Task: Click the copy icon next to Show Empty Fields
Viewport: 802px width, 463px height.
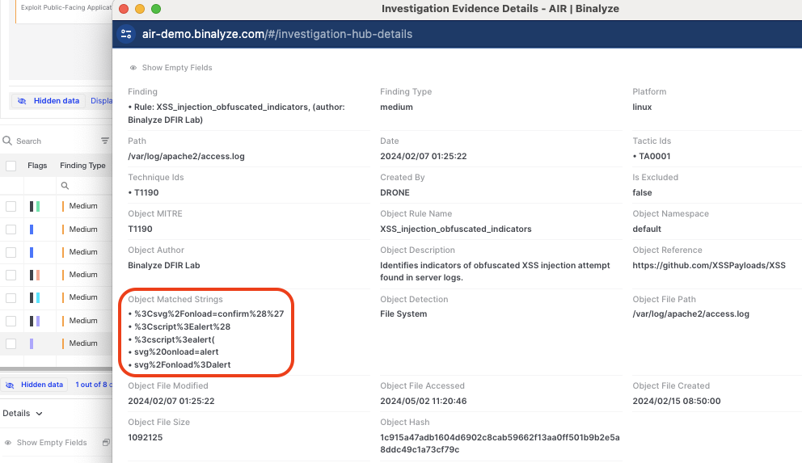Action: (x=106, y=443)
